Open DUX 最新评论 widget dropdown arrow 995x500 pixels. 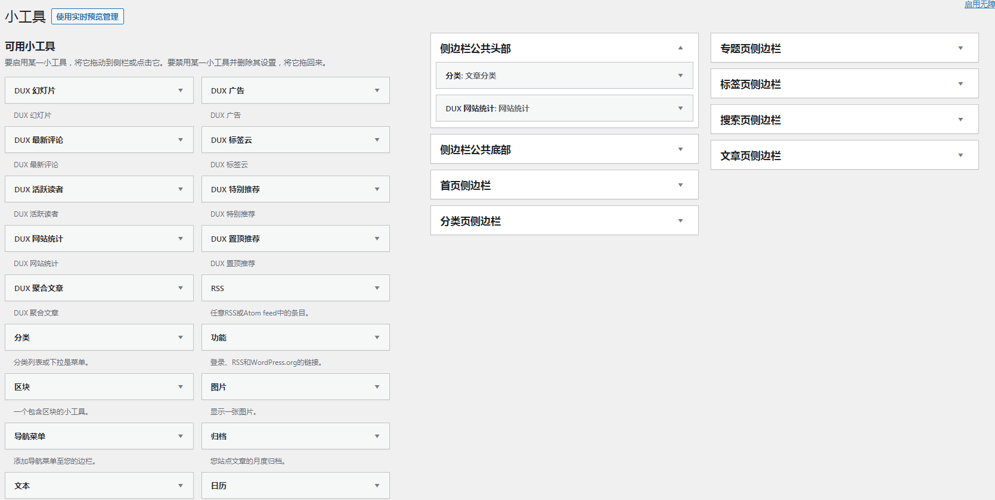pyautogui.click(x=181, y=140)
